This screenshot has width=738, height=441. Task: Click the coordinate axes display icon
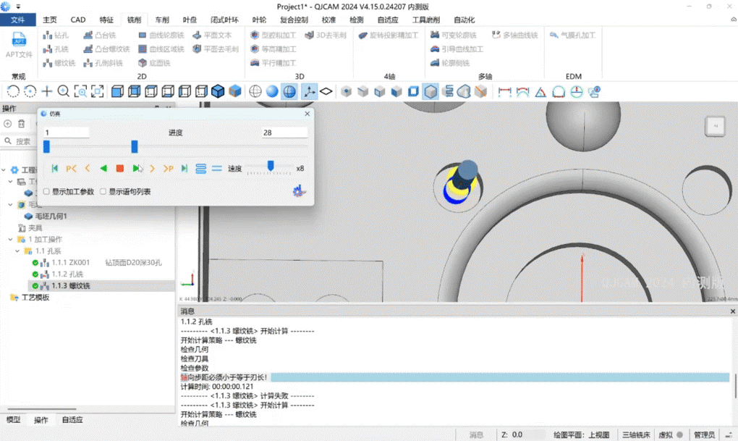309,91
